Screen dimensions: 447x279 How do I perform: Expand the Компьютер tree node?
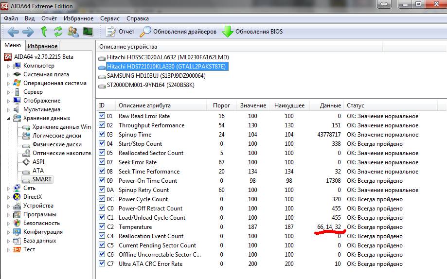tap(8, 66)
